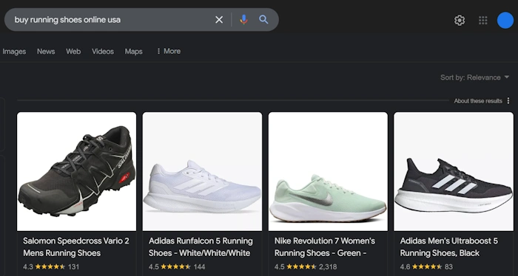Open the Google apps grid icon
Image resolution: width=518 pixels, height=276 pixels.
483,21
